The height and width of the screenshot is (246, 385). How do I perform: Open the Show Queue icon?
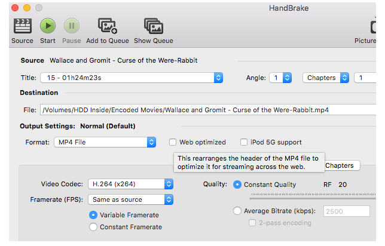click(153, 26)
